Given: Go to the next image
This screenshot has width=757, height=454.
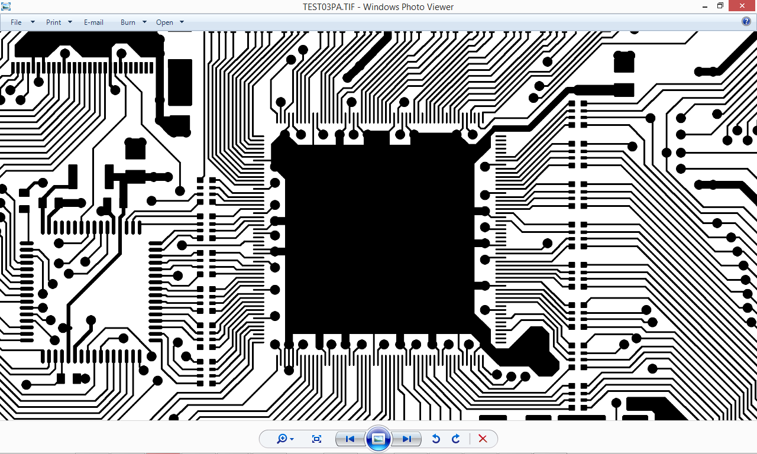Looking at the screenshot, I should 407,439.
